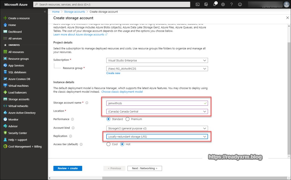The image size is (291, 180).
Task: Open the settings gear in header
Action: [223, 4]
